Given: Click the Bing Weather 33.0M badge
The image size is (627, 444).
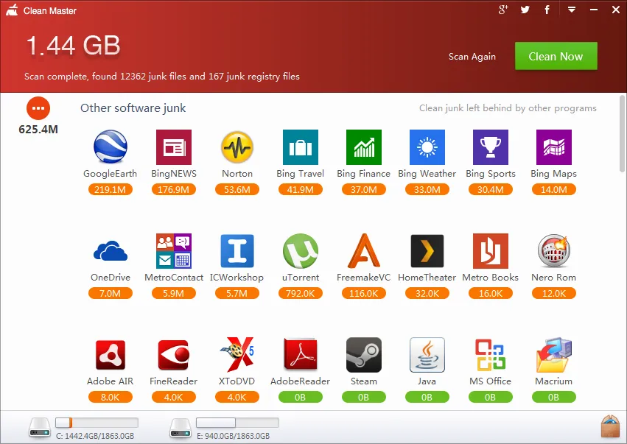Looking at the screenshot, I should pyautogui.click(x=427, y=189).
